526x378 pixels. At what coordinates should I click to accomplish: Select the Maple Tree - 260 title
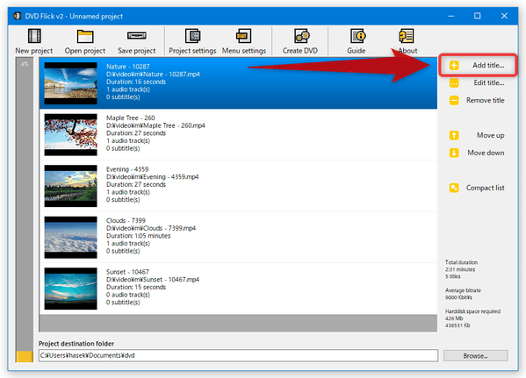click(x=238, y=135)
